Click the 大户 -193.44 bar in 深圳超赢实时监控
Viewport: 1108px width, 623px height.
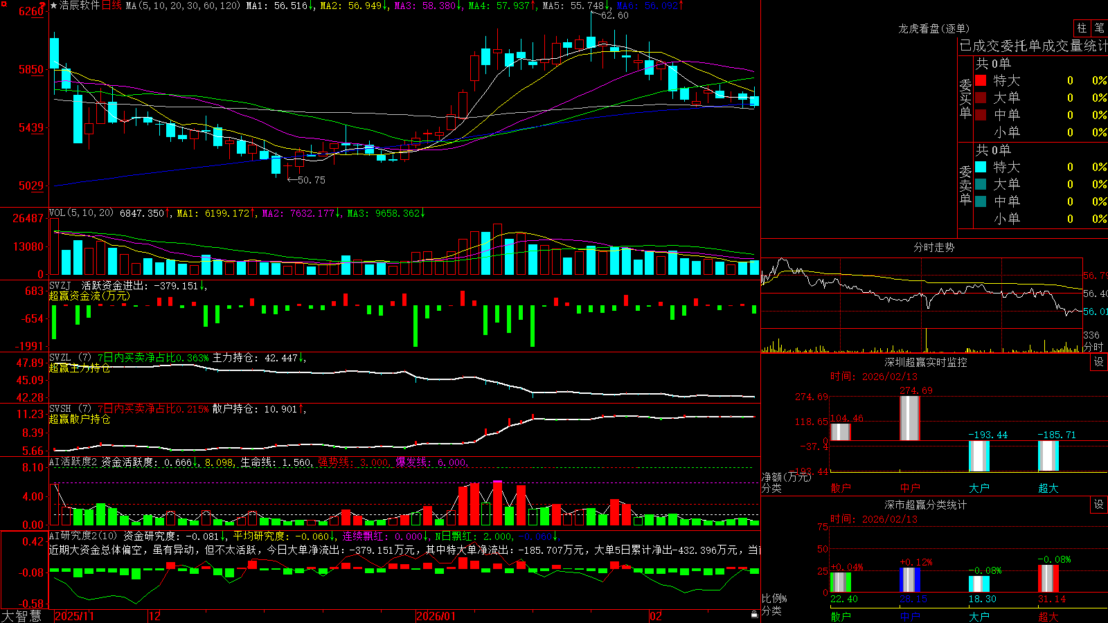pyautogui.click(x=979, y=456)
